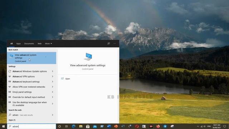Image resolution: width=229 pixels, height=129 pixels.
Task: Show hidden system tray icons
Action: [x=198, y=126]
